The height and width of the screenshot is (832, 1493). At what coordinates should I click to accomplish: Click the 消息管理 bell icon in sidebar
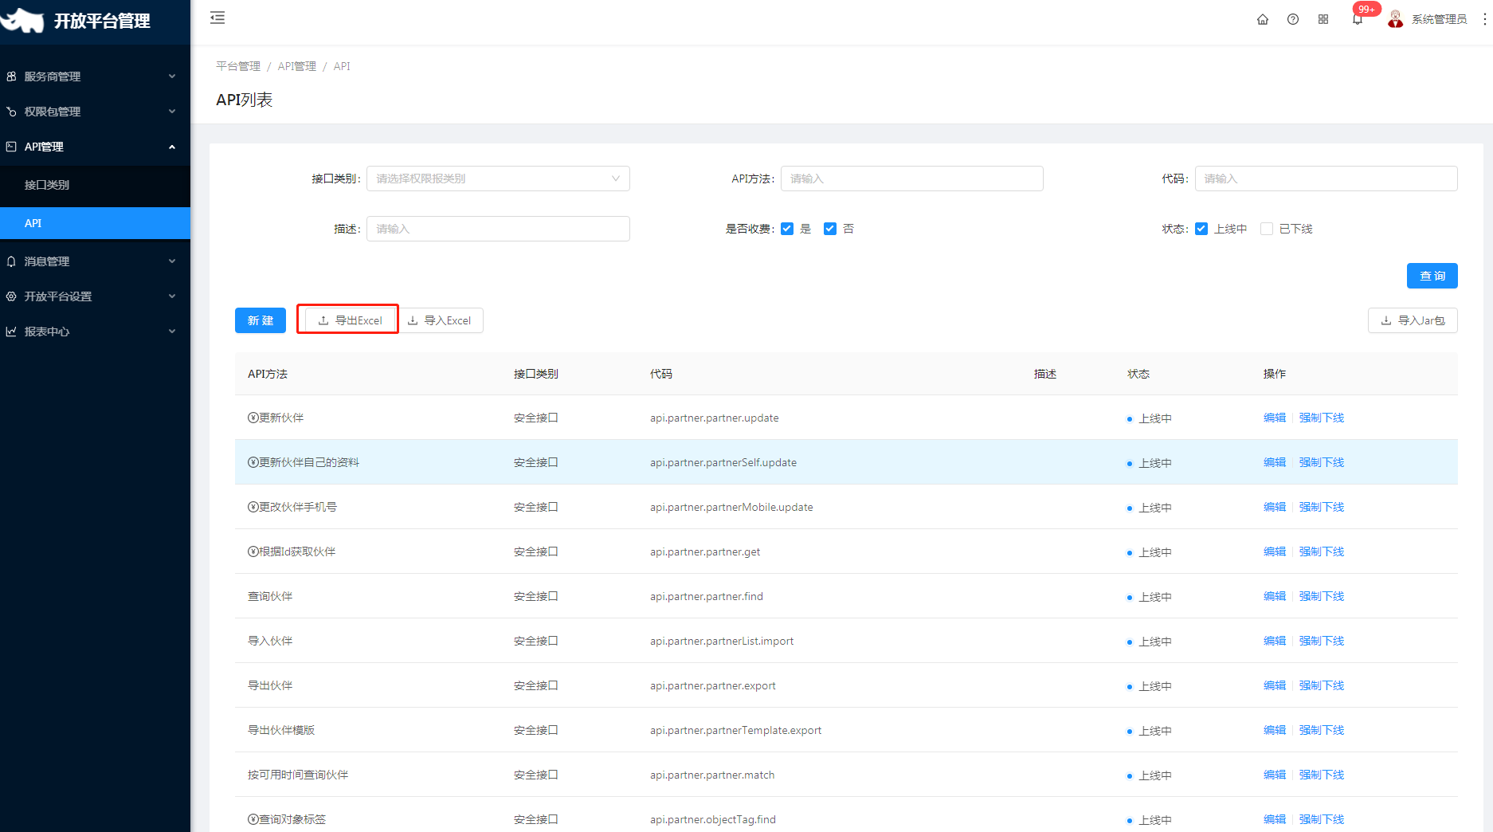[x=11, y=261]
